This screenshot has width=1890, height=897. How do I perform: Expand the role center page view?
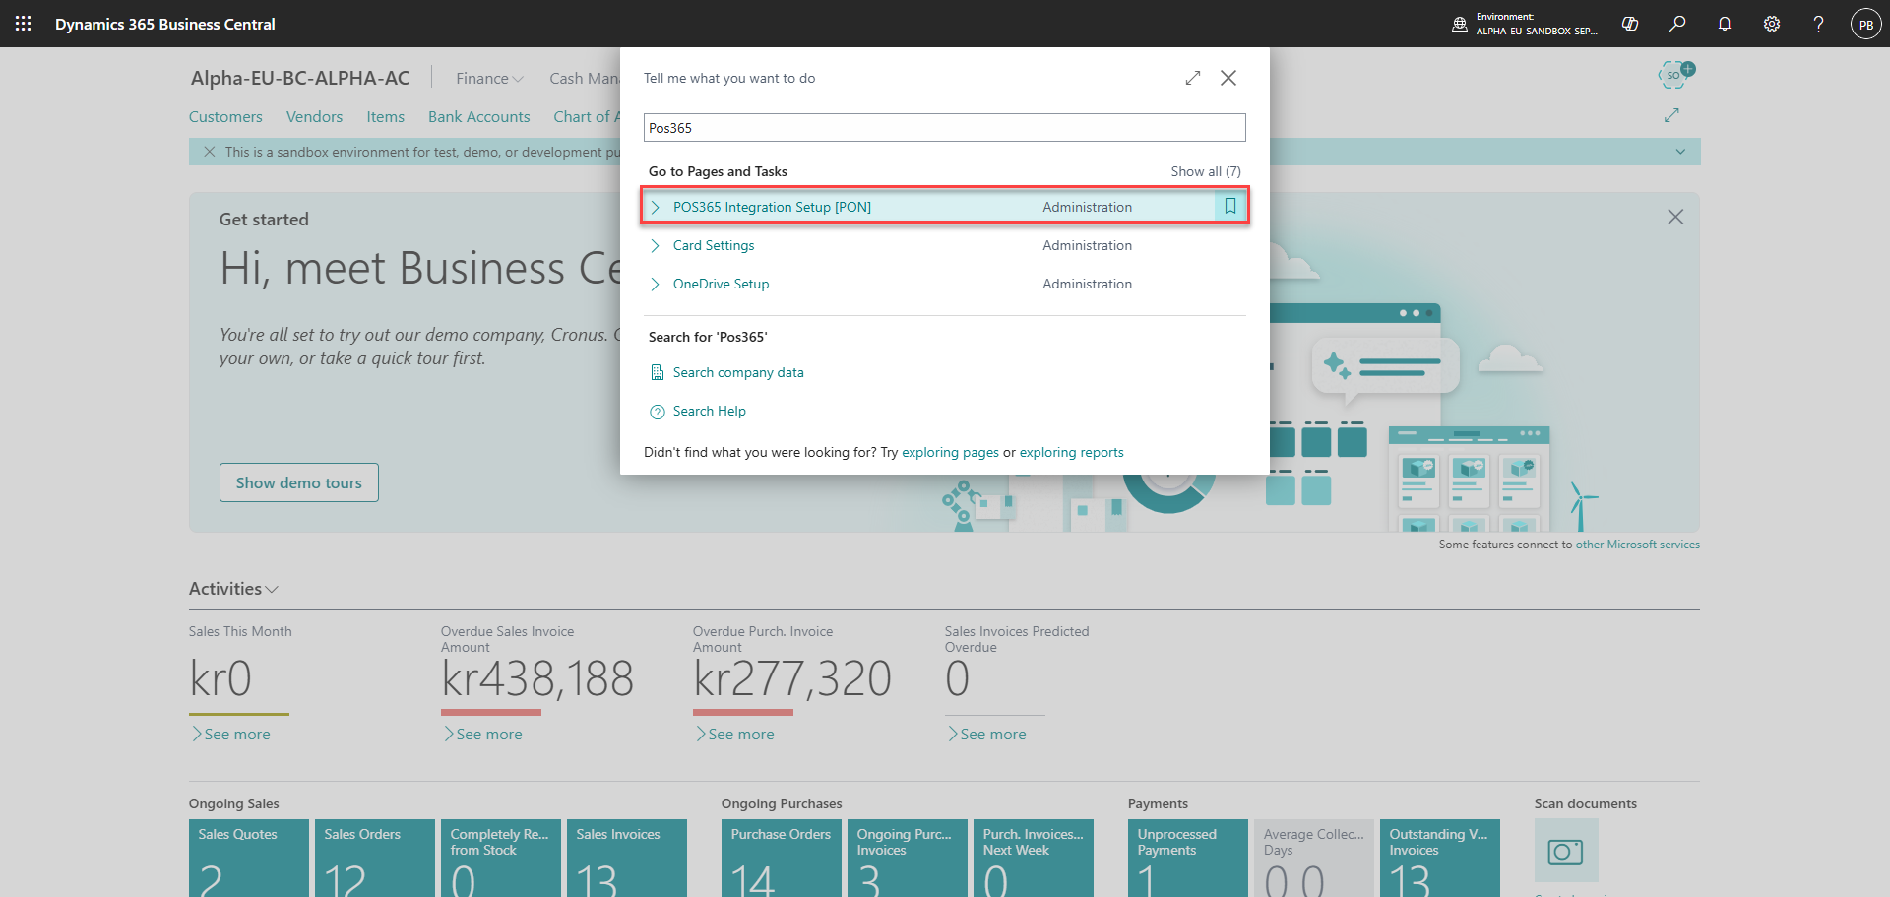coord(1671,115)
